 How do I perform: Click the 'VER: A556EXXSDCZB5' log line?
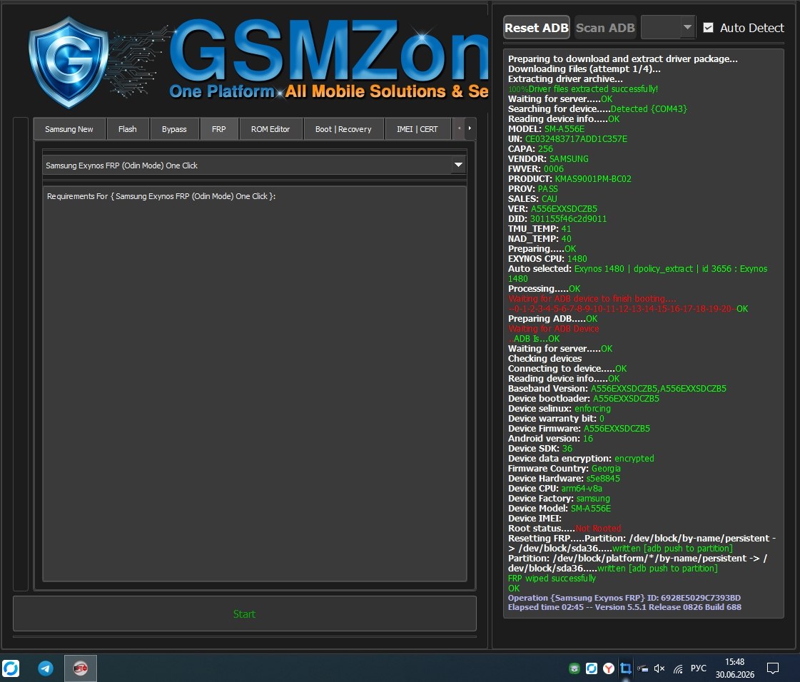(552, 208)
